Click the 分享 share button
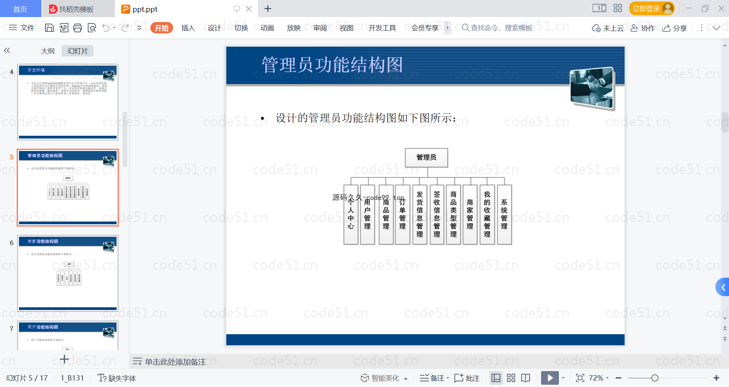Viewport: 729px width, 387px height. (x=675, y=28)
